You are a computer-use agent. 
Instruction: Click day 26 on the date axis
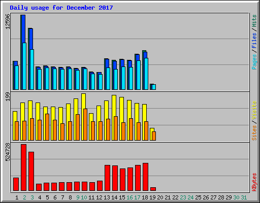[206, 197]
